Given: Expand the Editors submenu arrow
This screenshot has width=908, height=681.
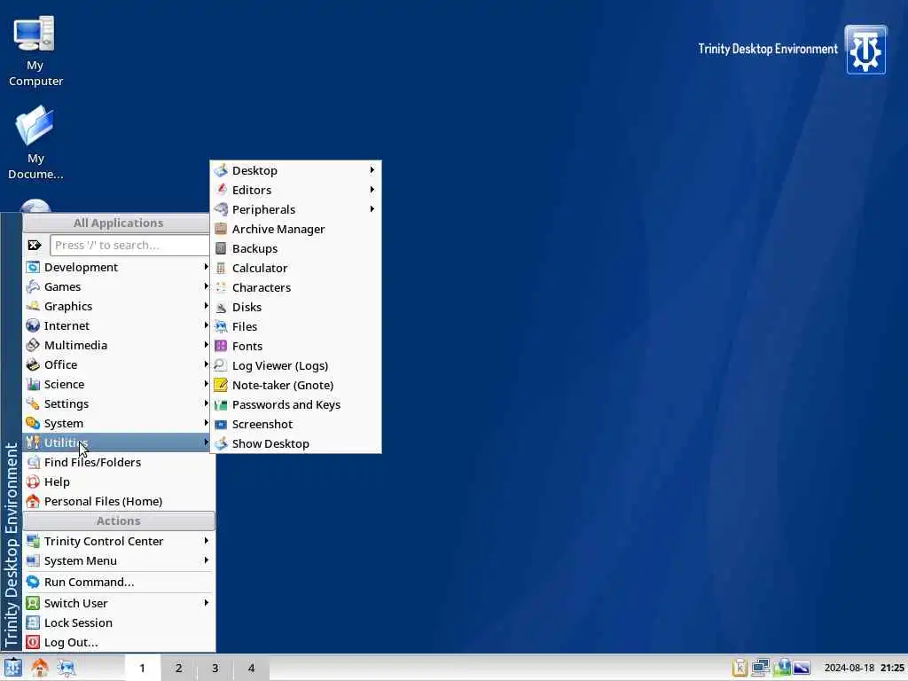Looking at the screenshot, I should tap(372, 190).
